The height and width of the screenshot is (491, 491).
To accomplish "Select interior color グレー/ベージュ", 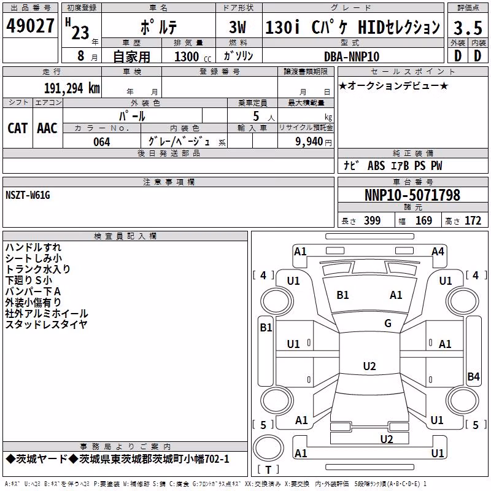I will (x=179, y=142).
